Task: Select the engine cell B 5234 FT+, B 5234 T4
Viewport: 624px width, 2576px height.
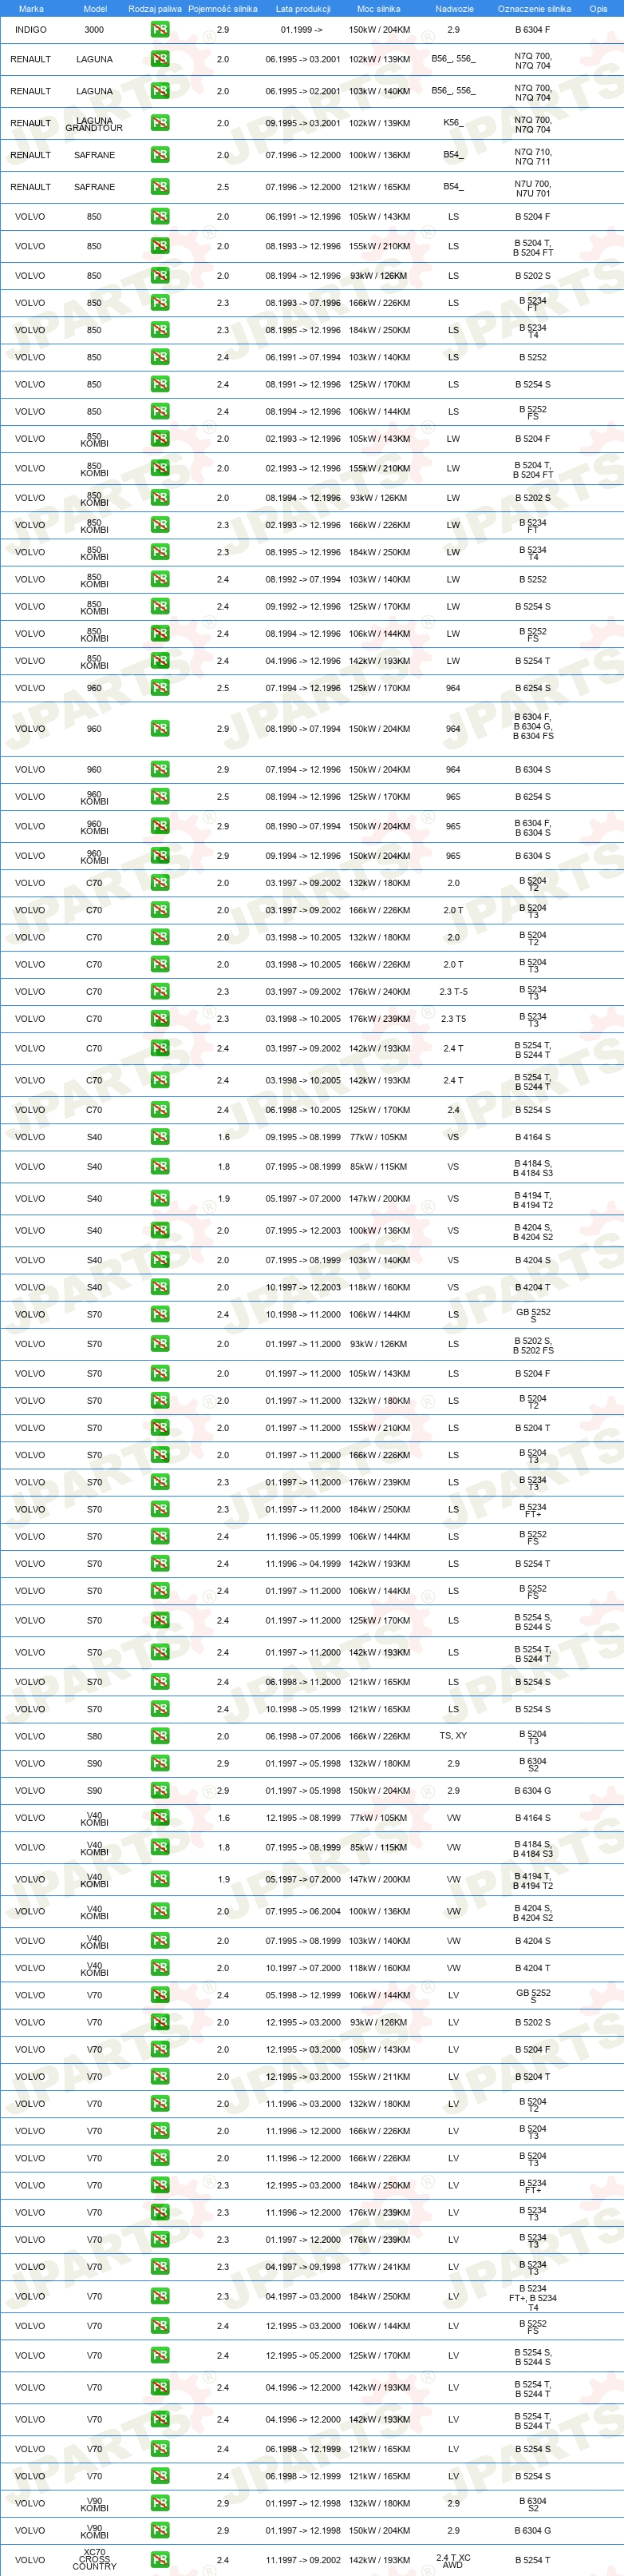Action: 533,2298
